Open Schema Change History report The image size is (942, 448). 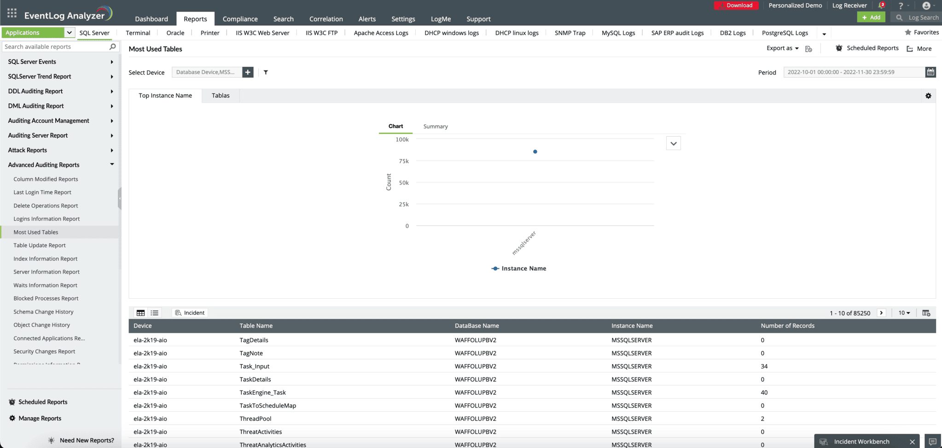pyautogui.click(x=43, y=312)
